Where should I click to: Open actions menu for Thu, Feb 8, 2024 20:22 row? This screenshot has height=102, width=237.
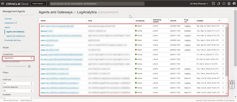[223, 73]
